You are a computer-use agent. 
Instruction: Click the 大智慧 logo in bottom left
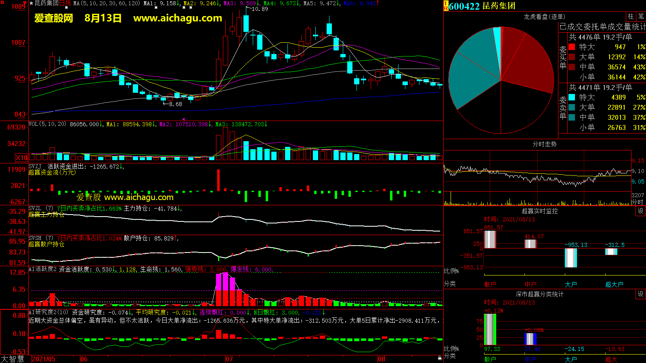[12, 359]
